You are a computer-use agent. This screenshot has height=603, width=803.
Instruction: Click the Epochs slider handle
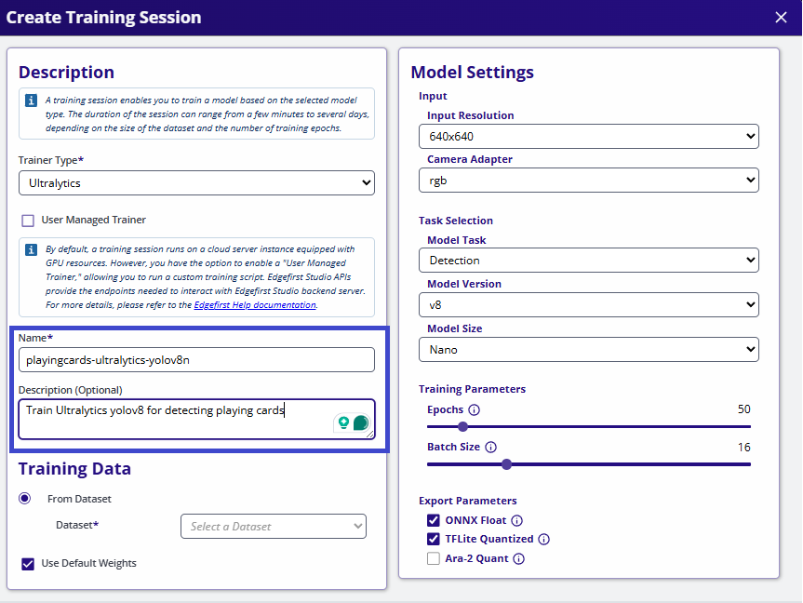point(462,426)
